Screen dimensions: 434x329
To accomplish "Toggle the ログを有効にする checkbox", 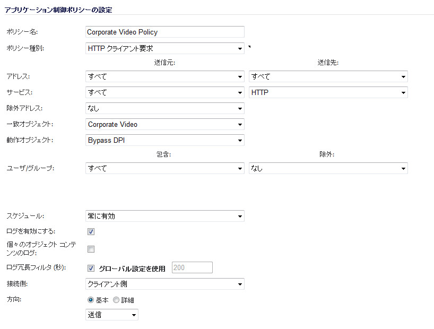I will coord(91,231).
